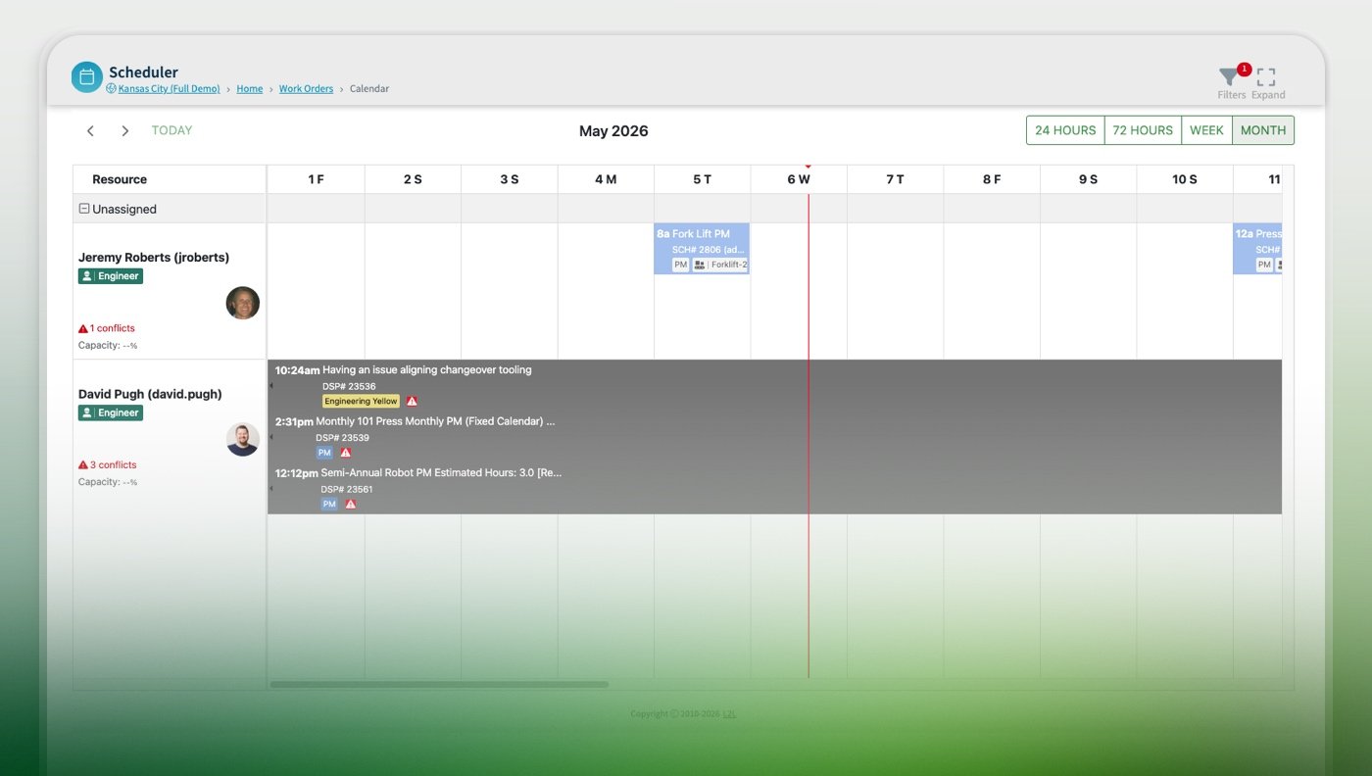Click David Pugh's conflict warning triangle
Screen dimensions: 1372x776
click(x=83, y=465)
